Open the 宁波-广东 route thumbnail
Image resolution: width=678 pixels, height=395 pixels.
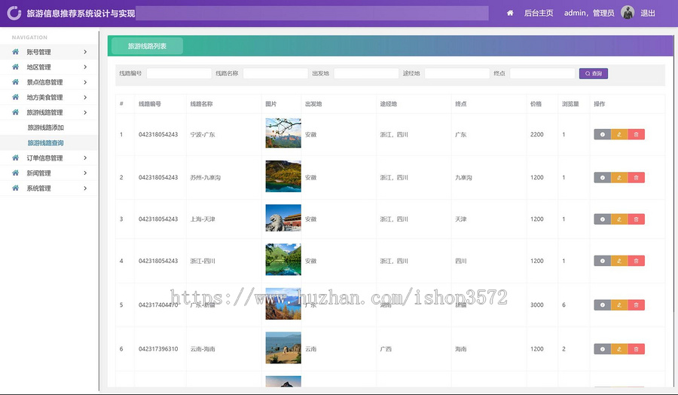pyautogui.click(x=283, y=133)
